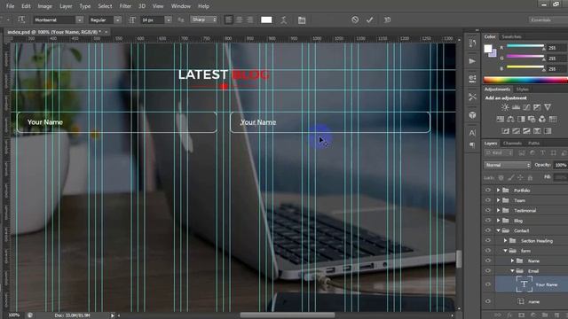This screenshot has height=319, width=568.
Task: Open the warp text icon
Action: pyautogui.click(x=284, y=19)
